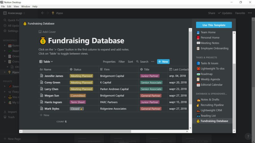255x143 pixels.
Task: Click the Lightweight CRM shoe icon
Action: (x=198, y=110)
